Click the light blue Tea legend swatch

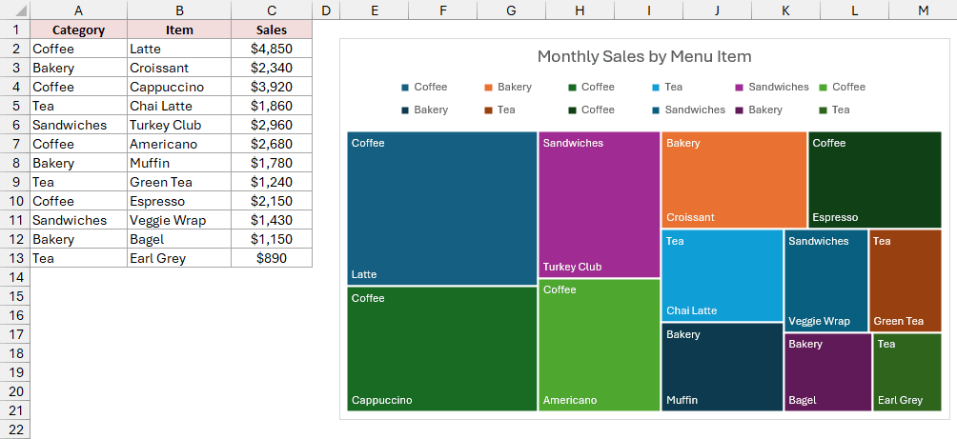pyautogui.click(x=656, y=88)
